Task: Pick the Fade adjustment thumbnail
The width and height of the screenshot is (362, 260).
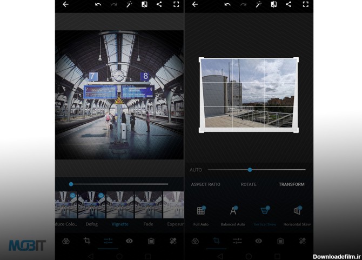Action: coord(148,204)
